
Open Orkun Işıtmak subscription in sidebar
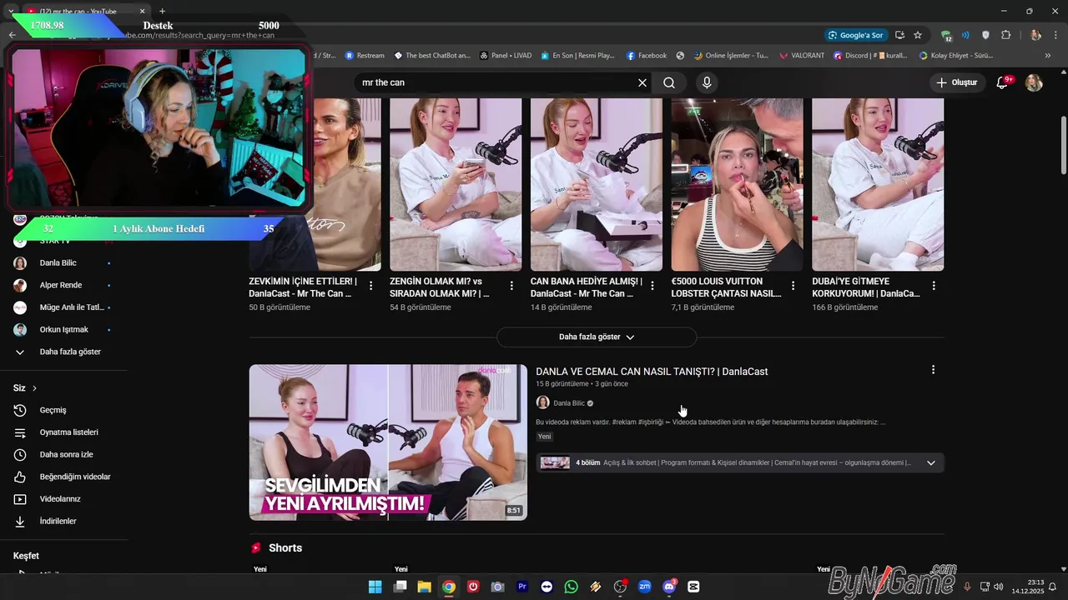pyautogui.click(x=63, y=330)
